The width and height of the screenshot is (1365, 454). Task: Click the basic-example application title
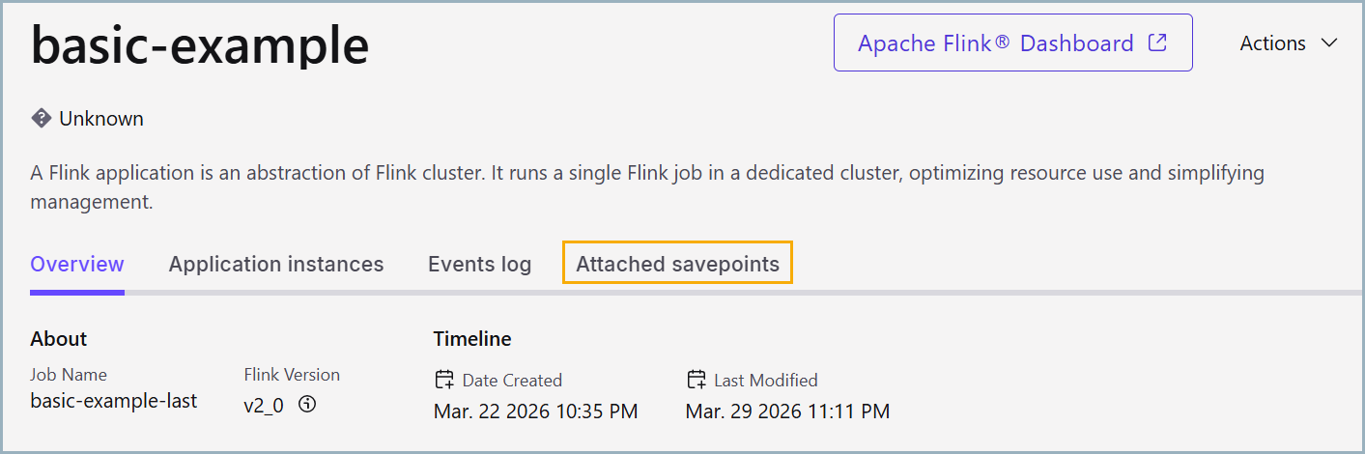click(200, 44)
